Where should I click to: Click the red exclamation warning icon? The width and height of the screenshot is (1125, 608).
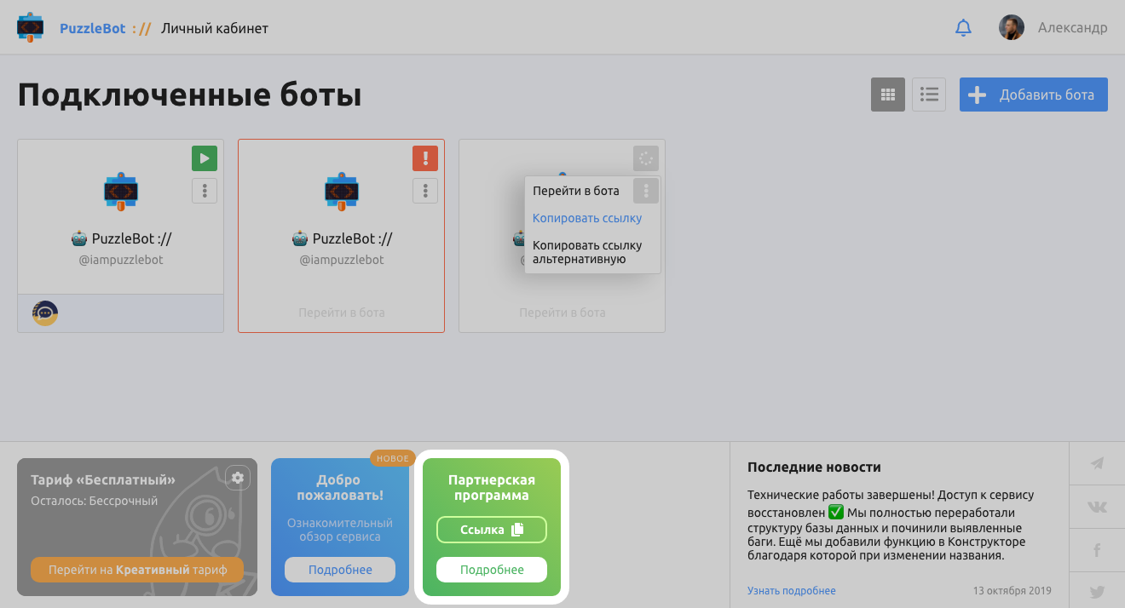[425, 158]
